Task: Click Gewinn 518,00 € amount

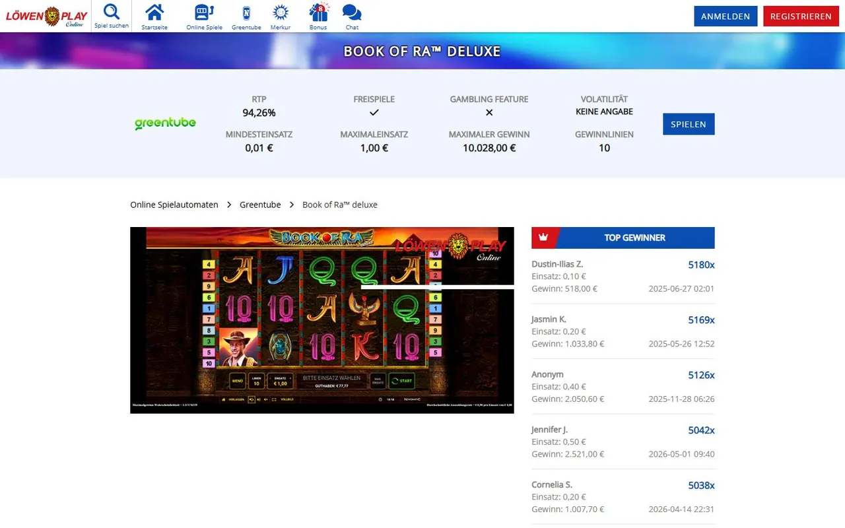Action: [x=564, y=288]
